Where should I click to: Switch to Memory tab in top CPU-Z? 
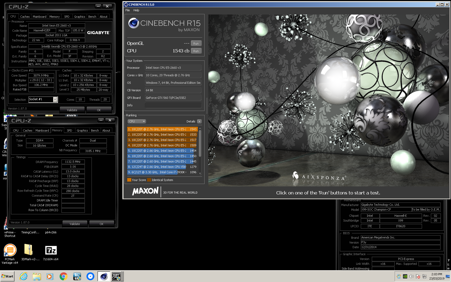tap(54, 17)
